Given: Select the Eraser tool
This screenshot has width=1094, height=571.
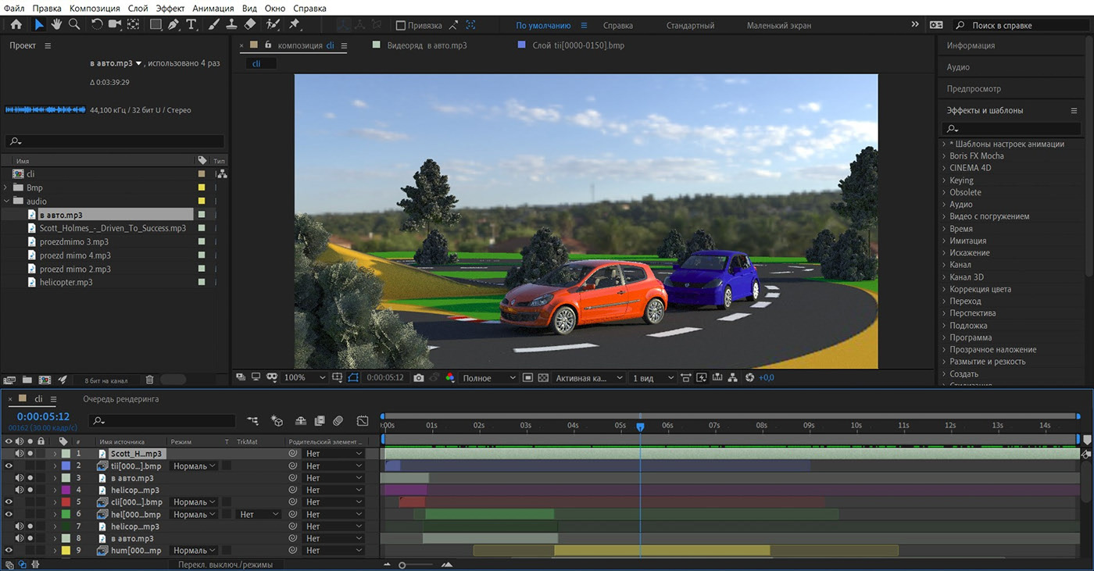Looking at the screenshot, I should (250, 25).
